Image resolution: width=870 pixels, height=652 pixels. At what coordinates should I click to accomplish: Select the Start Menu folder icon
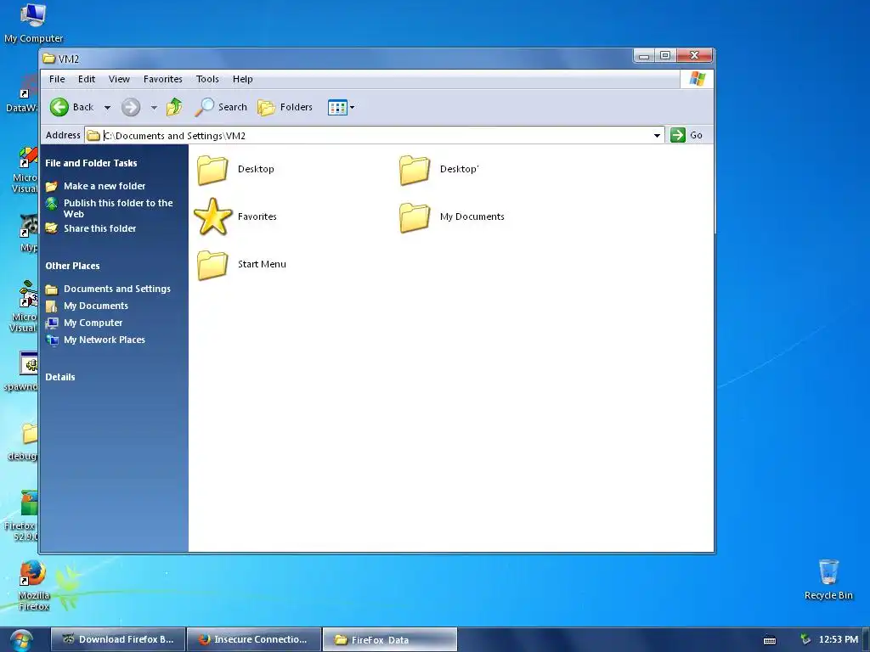point(212,265)
